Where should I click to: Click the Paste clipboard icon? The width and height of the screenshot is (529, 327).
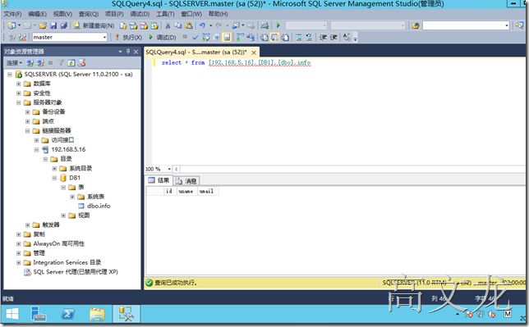(x=189, y=25)
